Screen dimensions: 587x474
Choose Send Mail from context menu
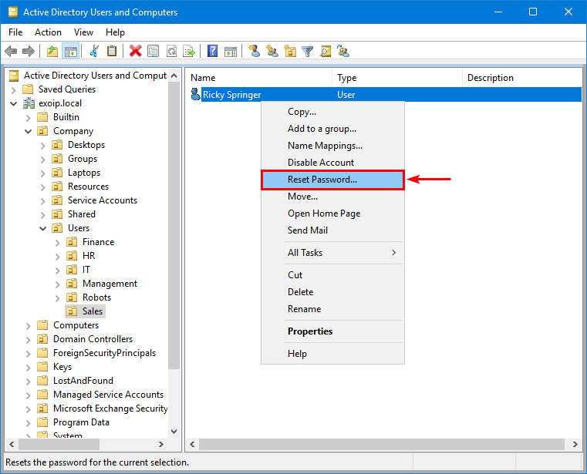(332, 230)
